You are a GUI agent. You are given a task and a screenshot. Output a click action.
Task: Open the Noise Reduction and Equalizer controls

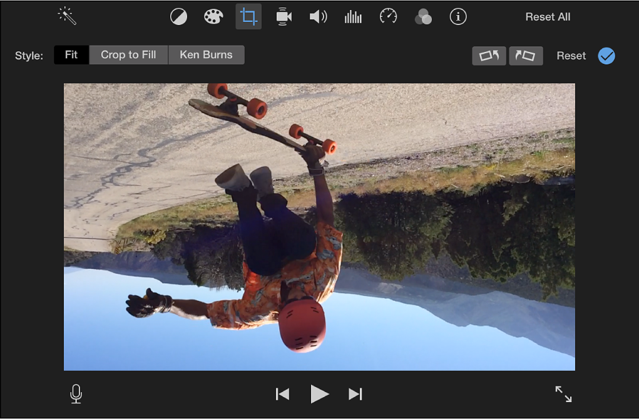pyautogui.click(x=353, y=17)
